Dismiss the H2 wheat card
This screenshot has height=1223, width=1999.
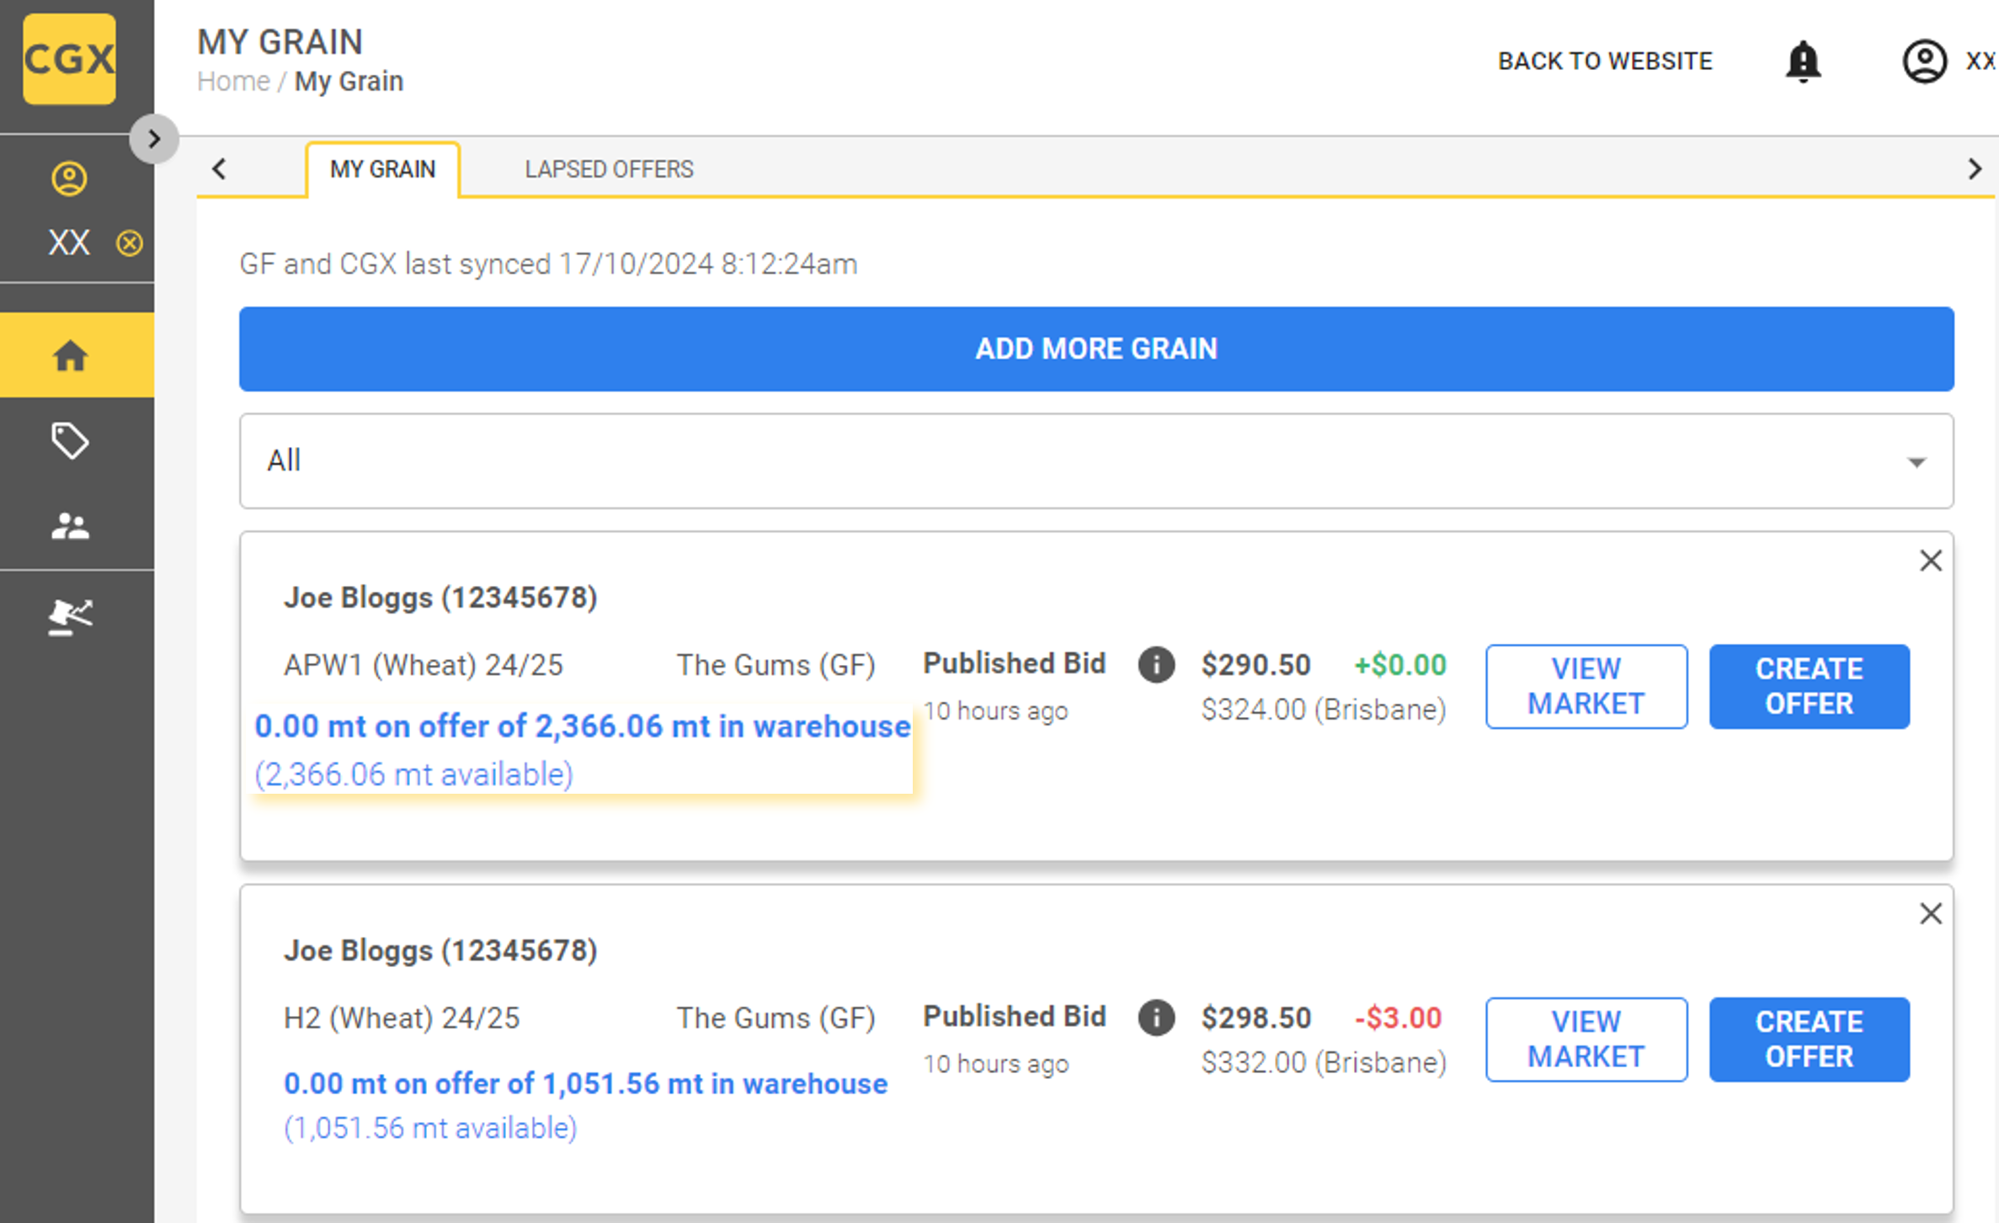1930,913
